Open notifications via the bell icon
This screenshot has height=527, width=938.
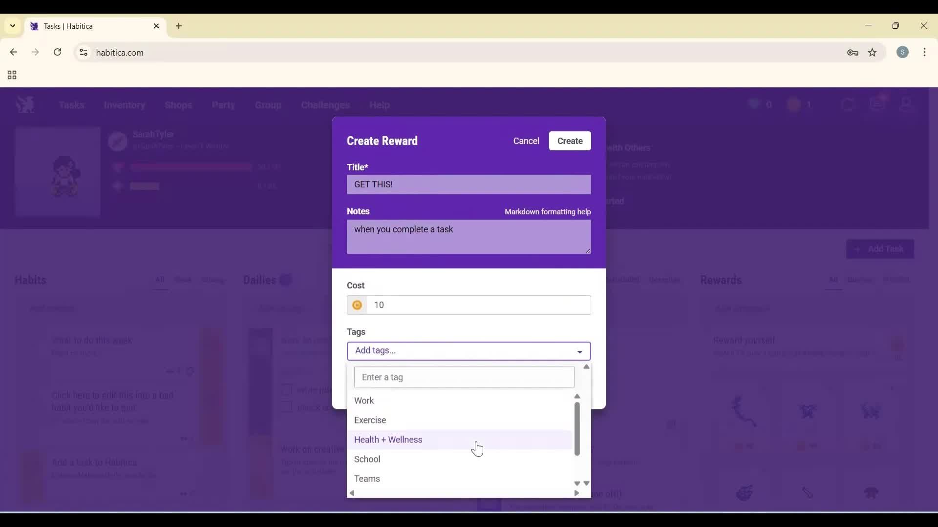(x=878, y=103)
